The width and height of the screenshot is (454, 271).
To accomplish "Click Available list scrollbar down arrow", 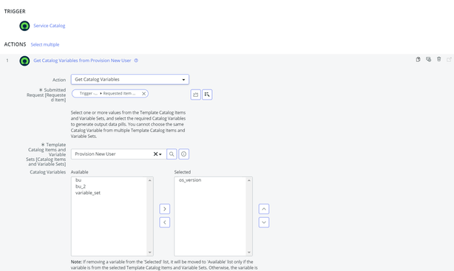I will (149, 253).
